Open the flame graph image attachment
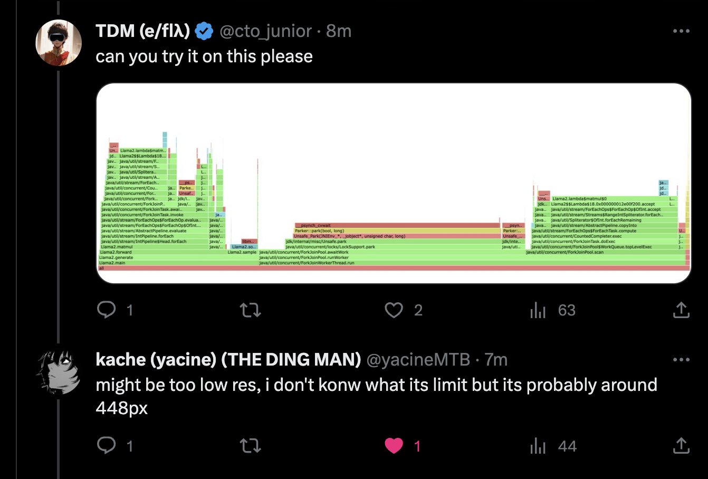 pos(394,183)
